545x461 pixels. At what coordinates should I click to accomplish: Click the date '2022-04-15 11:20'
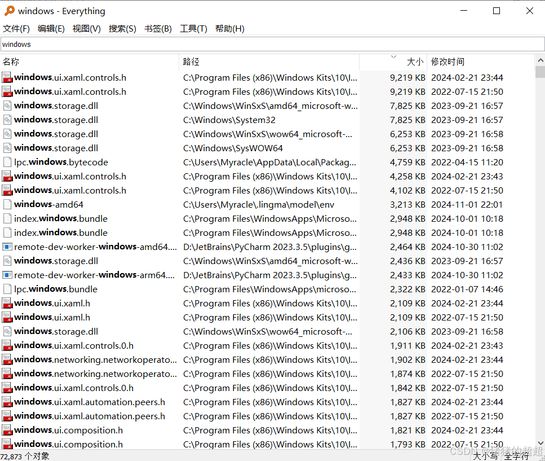(x=467, y=163)
